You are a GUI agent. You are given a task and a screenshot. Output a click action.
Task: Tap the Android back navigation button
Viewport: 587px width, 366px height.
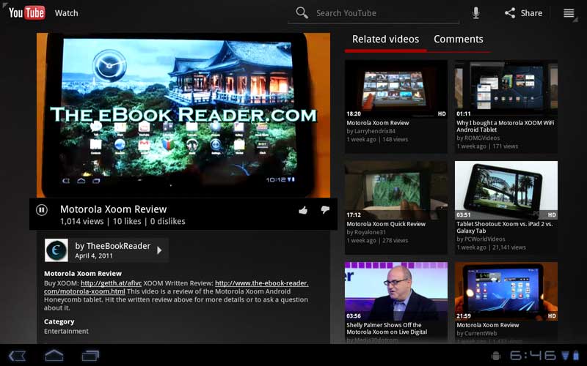pos(17,356)
